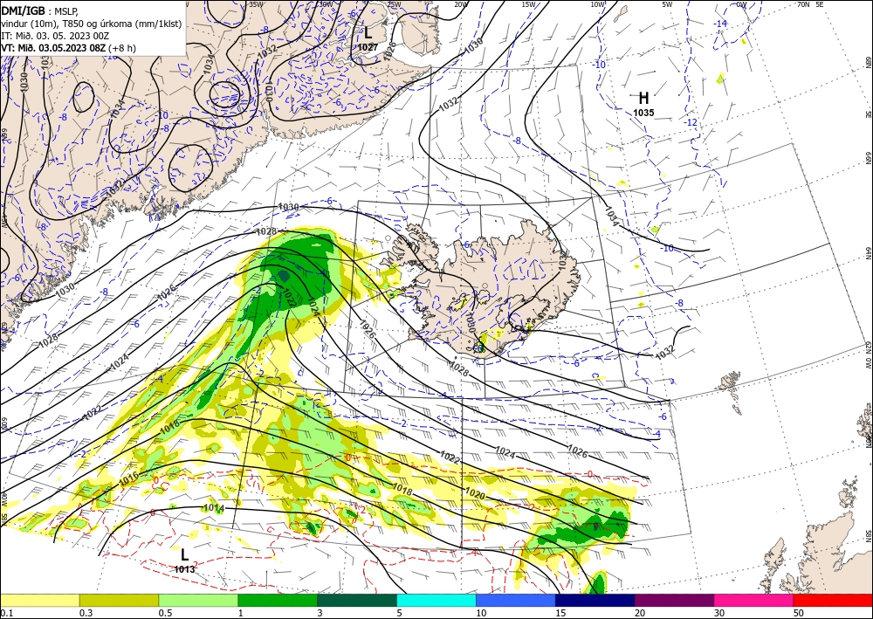Screen dimensions: 873x619
Task: Choose the purple 20–30 legend color band
Action: [674, 600]
